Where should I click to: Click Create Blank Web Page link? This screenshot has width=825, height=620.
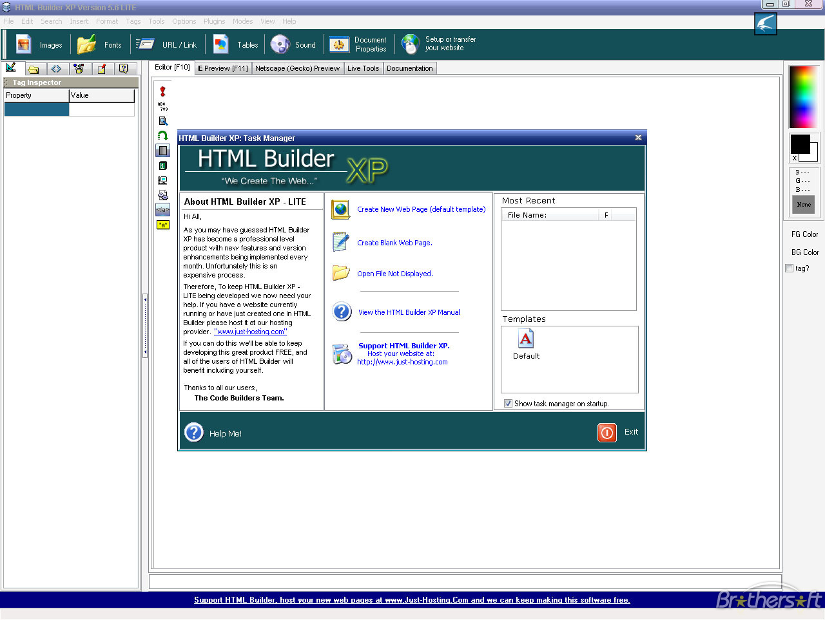pyautogui.click(x=394, y=243)
